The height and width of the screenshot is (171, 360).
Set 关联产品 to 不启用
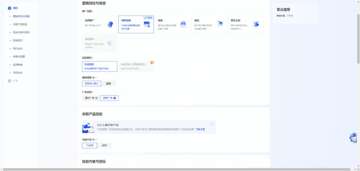pyautogui.click(x=90, y=145)
